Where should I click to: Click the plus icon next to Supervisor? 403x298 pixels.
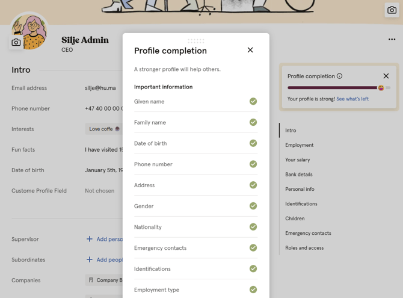90,239
